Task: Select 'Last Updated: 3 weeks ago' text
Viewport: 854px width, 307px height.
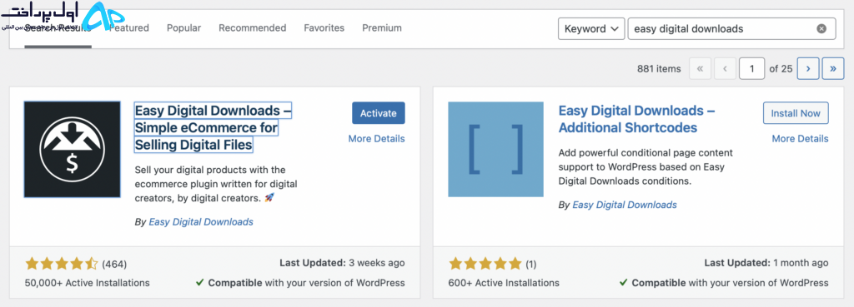Action: click(x=342, y=263)
